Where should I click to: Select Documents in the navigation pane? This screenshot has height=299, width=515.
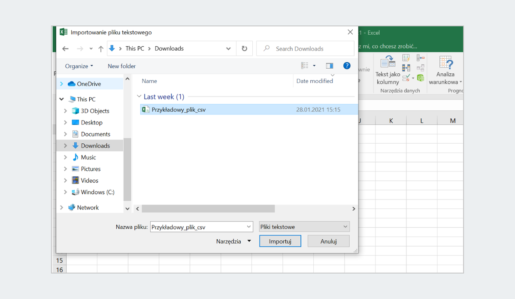[96, 134]
